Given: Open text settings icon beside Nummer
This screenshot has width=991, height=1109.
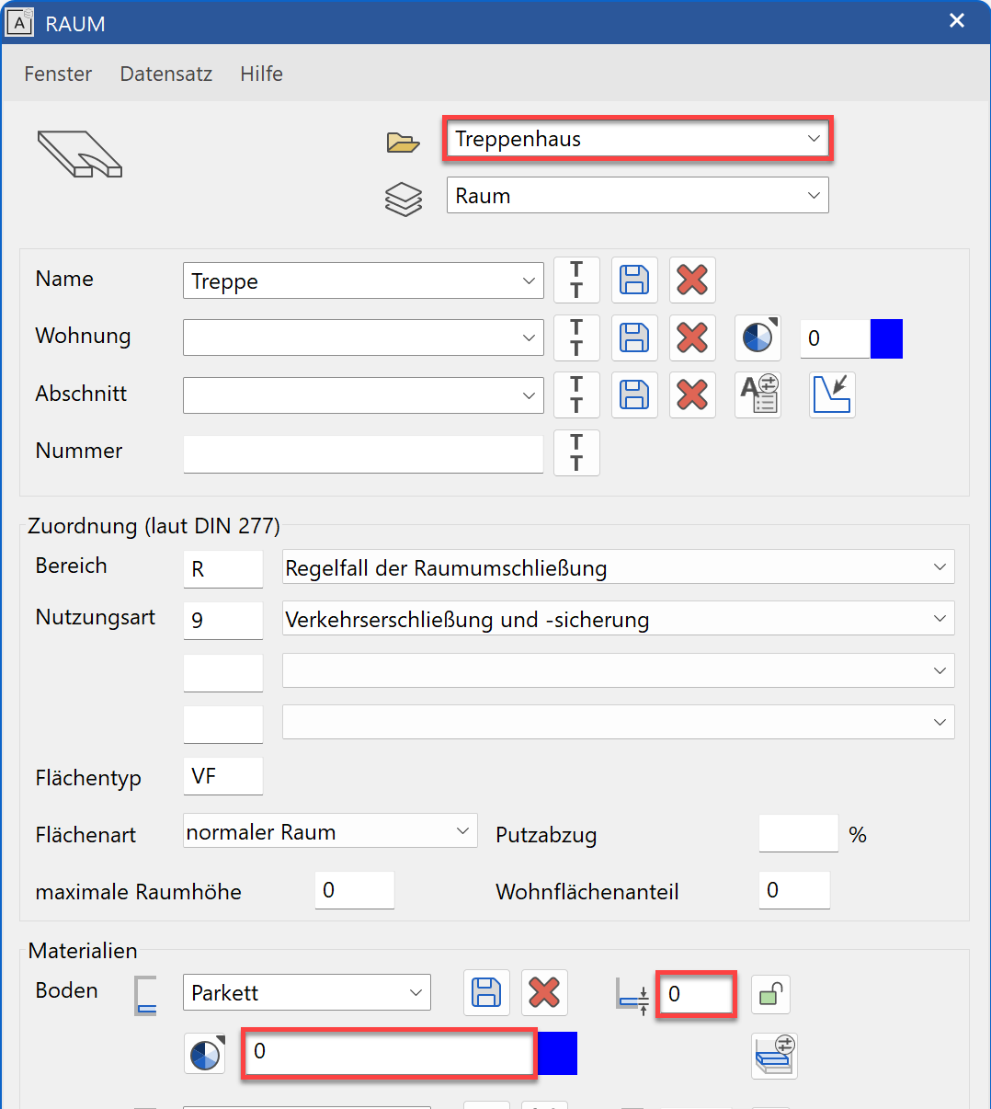Looking at the screenshot, I should pos(576,452).
